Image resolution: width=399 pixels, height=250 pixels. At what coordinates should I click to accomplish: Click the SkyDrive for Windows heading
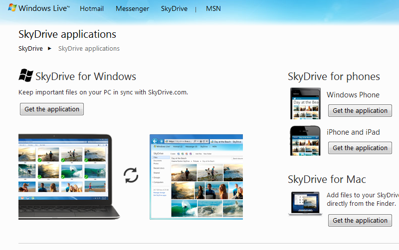(x=86, y=77)
